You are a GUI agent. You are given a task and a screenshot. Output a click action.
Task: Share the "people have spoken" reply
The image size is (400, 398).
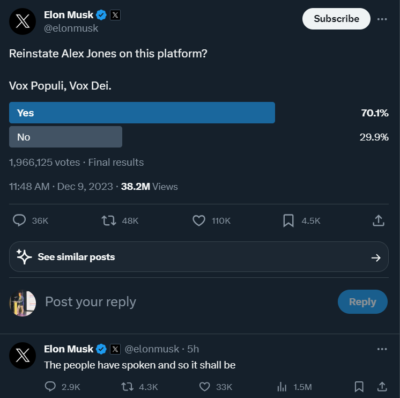[382, 386]
